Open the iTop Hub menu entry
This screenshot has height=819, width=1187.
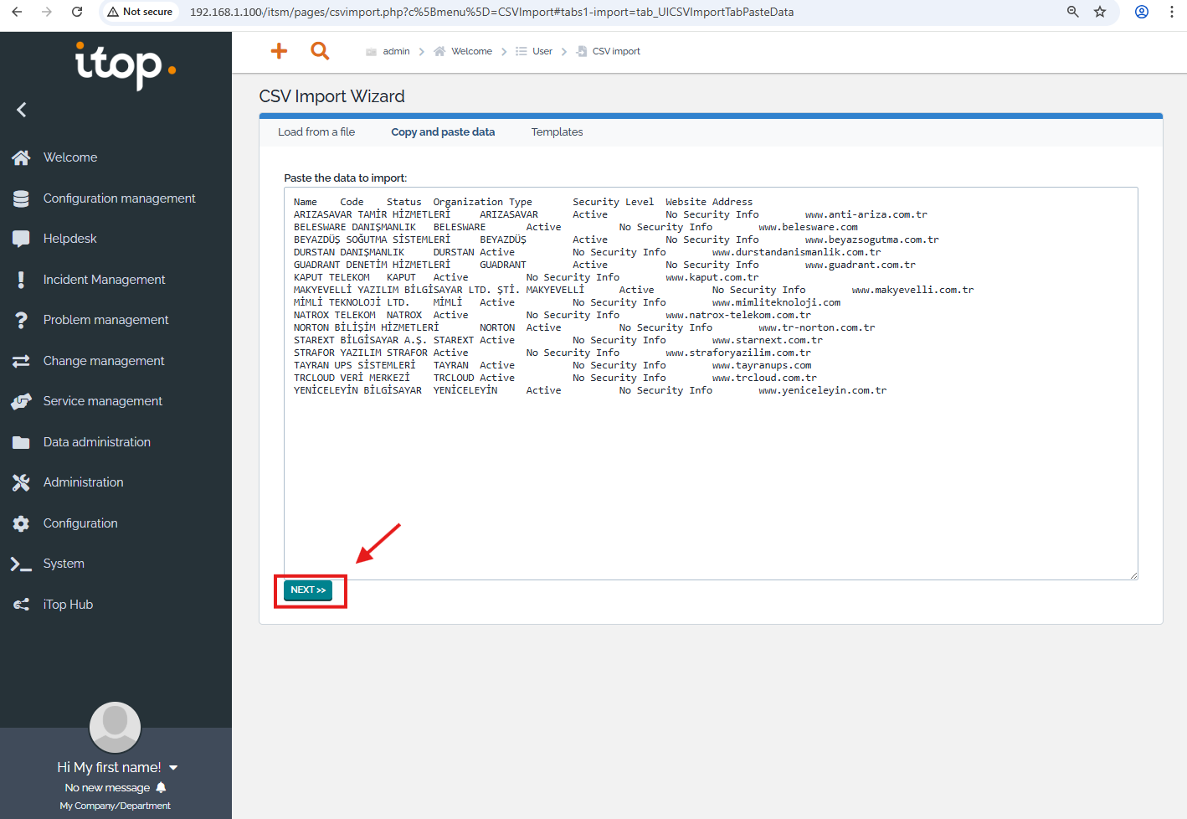pos(68,605)
